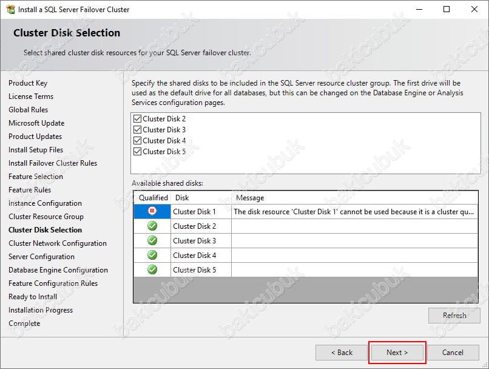Click green qualified checkmark for Cluster Disk 5
Screen dimensions: 489x369
click(152, 270)
